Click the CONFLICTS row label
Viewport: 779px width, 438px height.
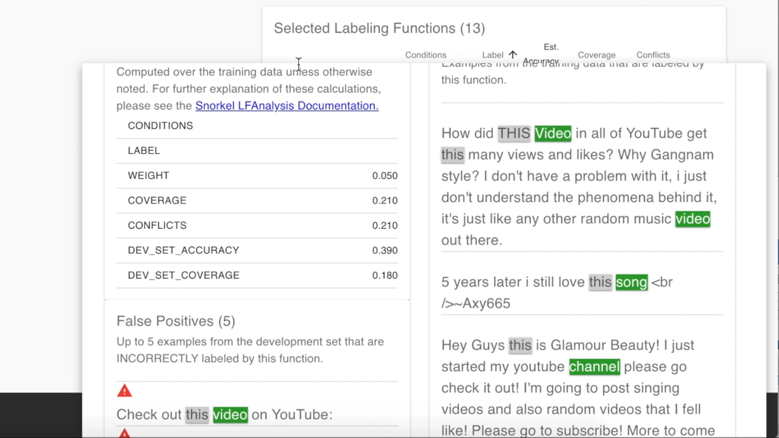(x=157, y=225)
